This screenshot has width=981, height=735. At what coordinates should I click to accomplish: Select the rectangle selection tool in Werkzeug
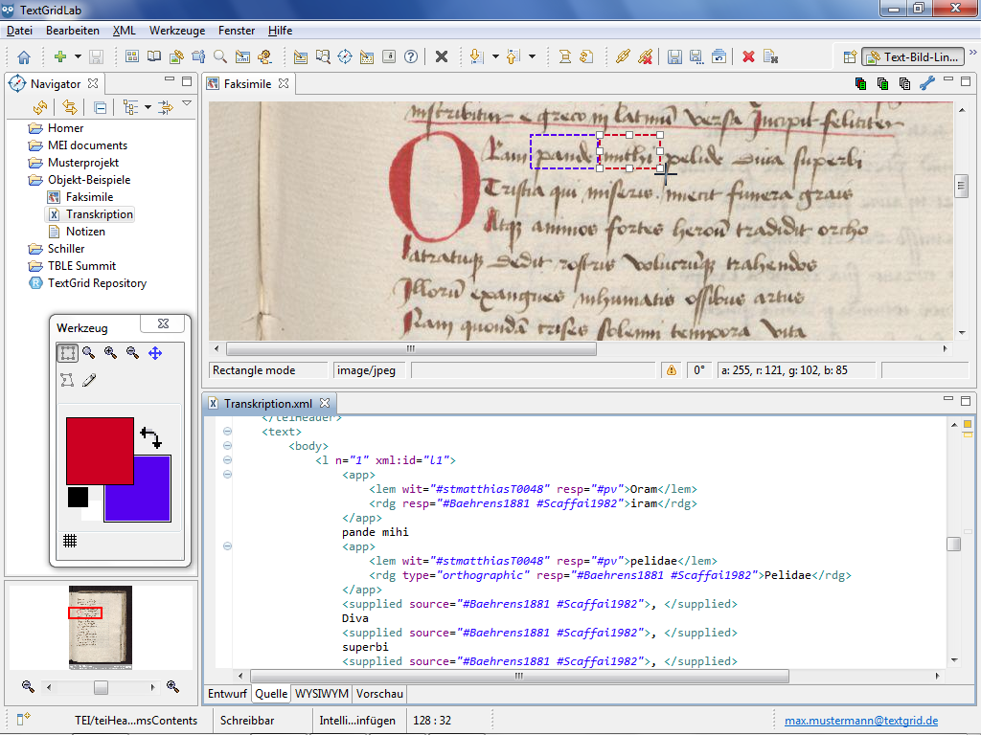68,353
